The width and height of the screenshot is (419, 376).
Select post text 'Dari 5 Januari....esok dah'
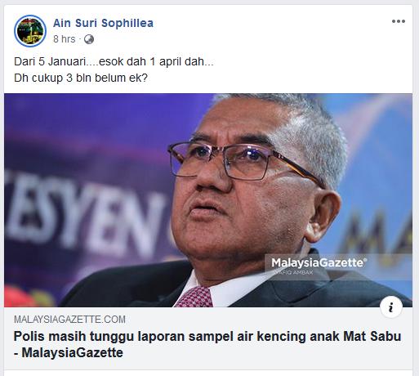click(78, 61)
